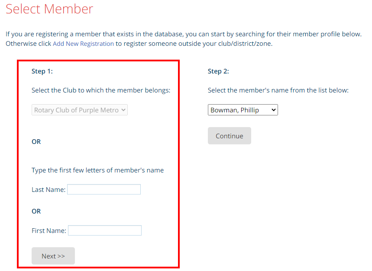Click 'Select the Club to which the member belongs' text
372x271 pixels.
coord(101,90)
